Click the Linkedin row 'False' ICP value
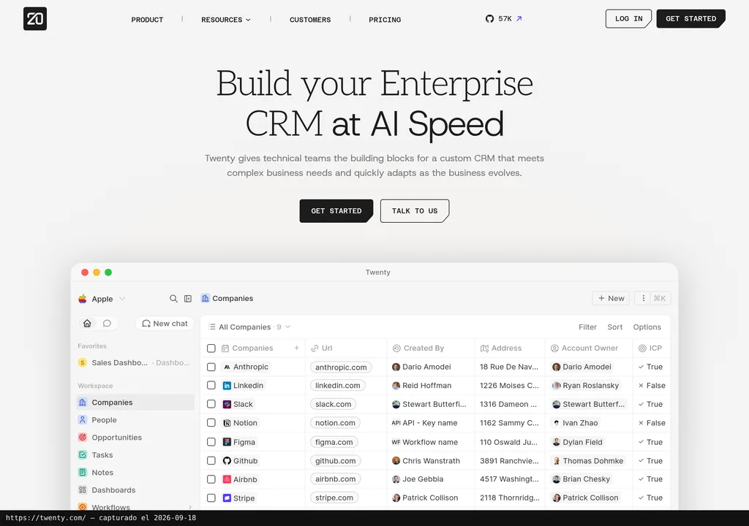The width and height of the screenshot is (749, 526). click(x=652, y=385)
